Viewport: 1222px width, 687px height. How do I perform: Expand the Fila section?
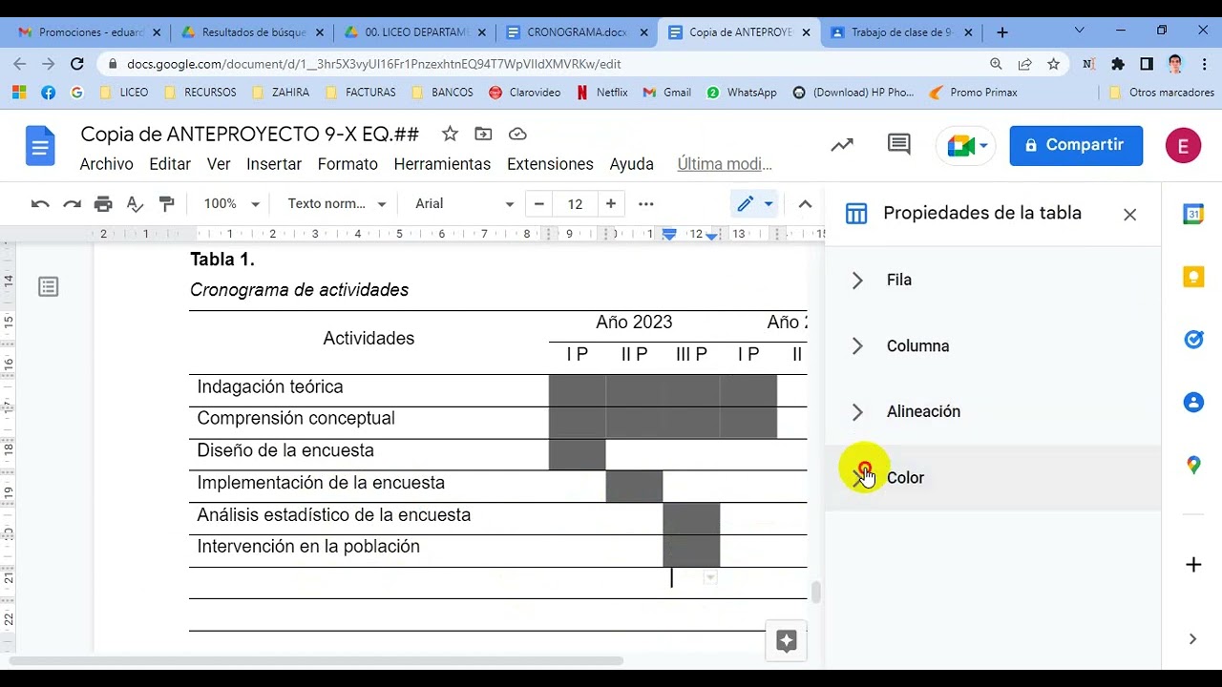tap(993, 281)
